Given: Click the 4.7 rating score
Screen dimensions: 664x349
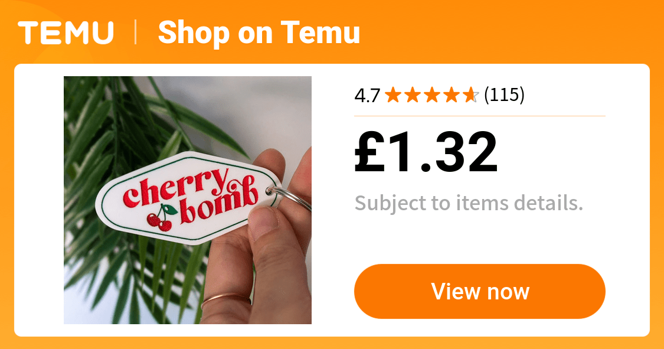Looking at the screenshot, I should click(x=367, y=96).
